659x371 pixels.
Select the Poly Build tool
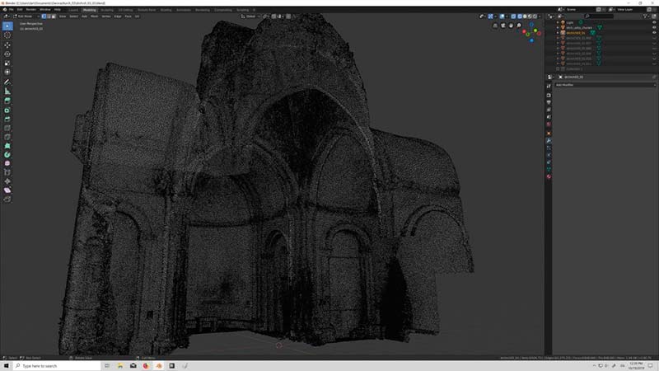point(7,146)
